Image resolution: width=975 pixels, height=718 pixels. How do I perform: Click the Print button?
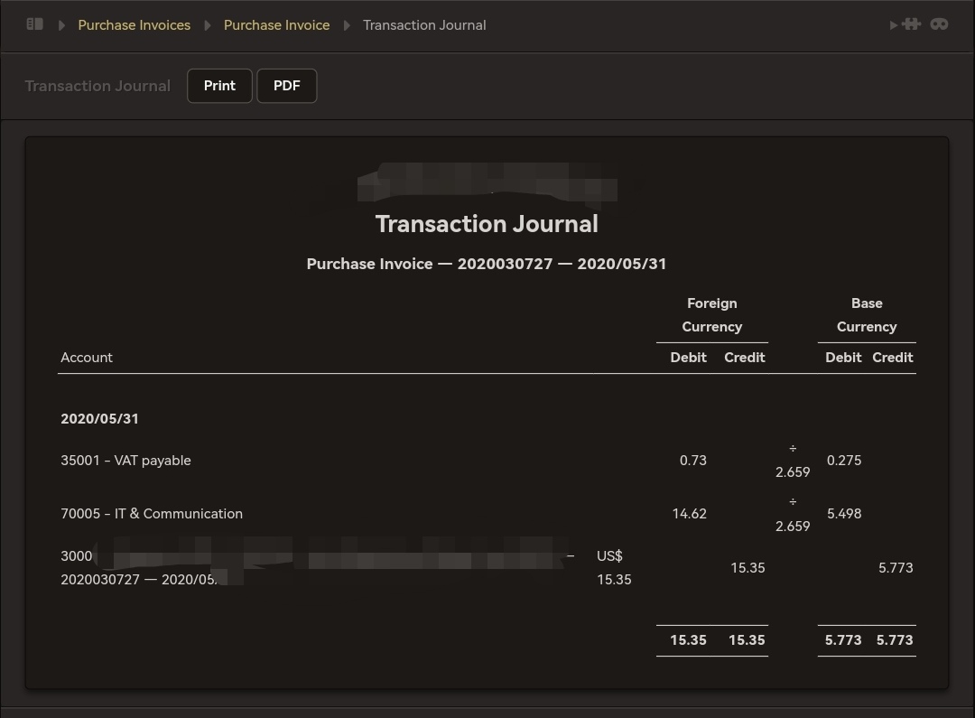(x=219, y=85)
